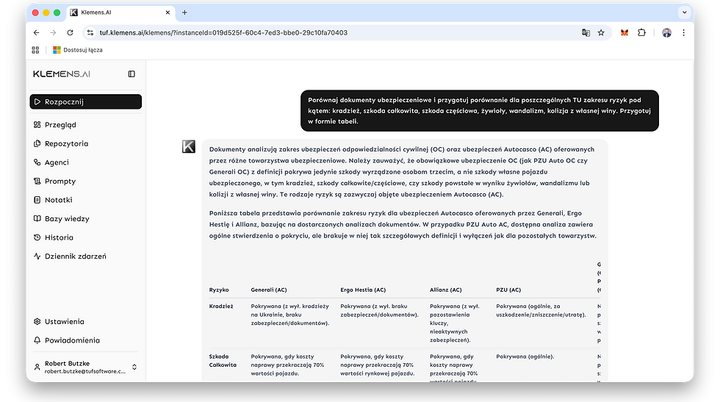Image resolution: width=720 pixels, height=402 pixels.
Task: Click the Historia clock icon
Action: pos(37,237)
